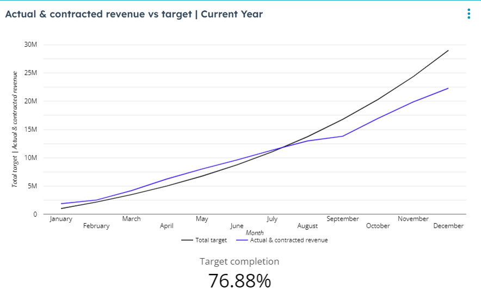Click the 25M y-axis tick label

point(30,73)
